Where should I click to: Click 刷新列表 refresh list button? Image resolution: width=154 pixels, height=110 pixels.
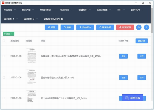click(x=142, y=41)
